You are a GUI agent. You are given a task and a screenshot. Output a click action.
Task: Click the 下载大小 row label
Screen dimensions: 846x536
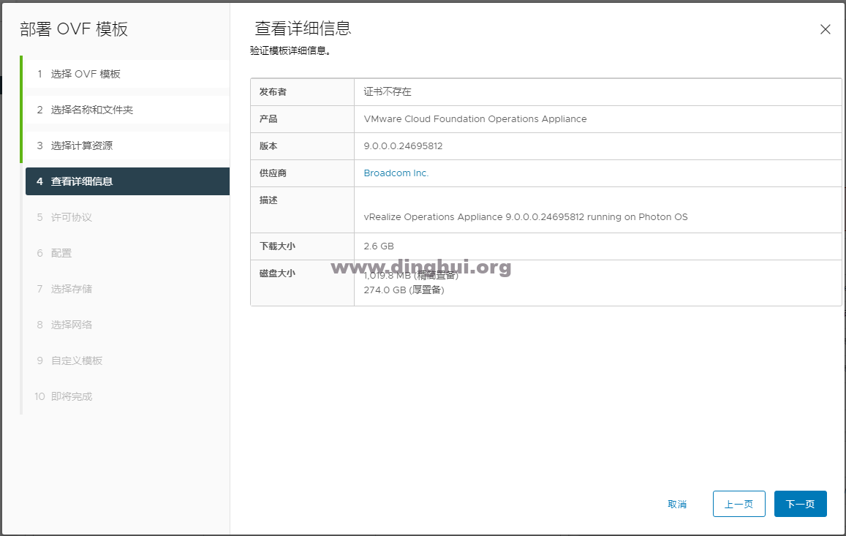point(277,246)
